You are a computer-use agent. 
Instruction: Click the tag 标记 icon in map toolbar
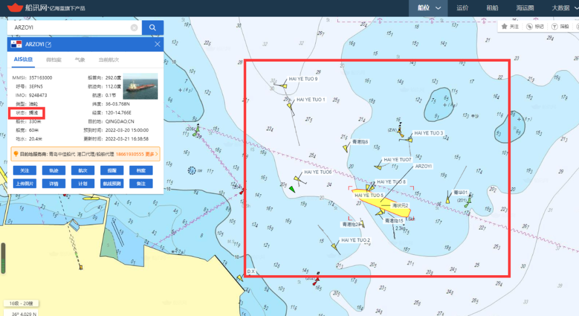pyautogui.click(x=530, y=27)
